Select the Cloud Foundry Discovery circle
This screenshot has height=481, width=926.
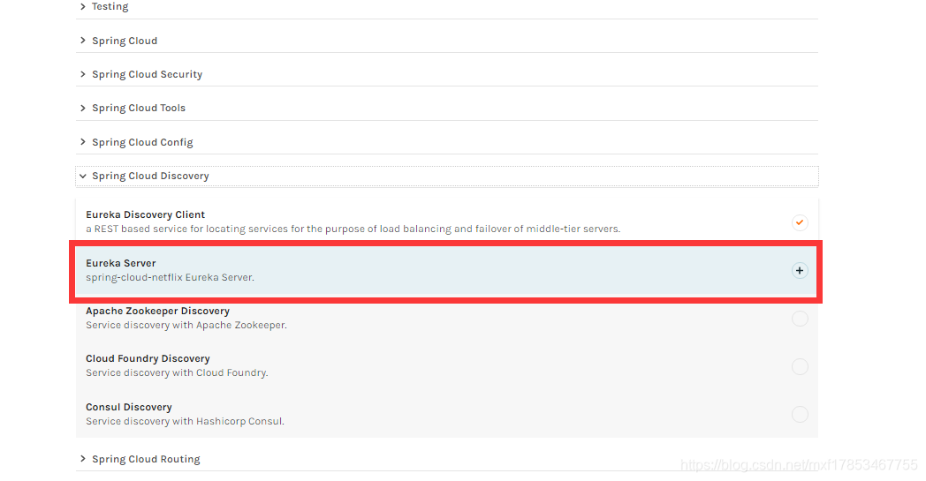800,366
